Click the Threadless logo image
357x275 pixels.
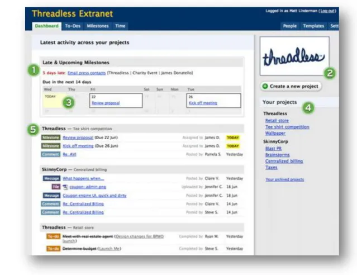[294, 56]
